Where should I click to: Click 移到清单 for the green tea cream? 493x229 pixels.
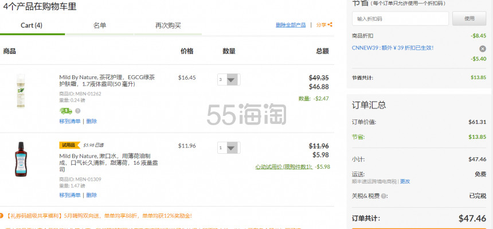(70, 121)
